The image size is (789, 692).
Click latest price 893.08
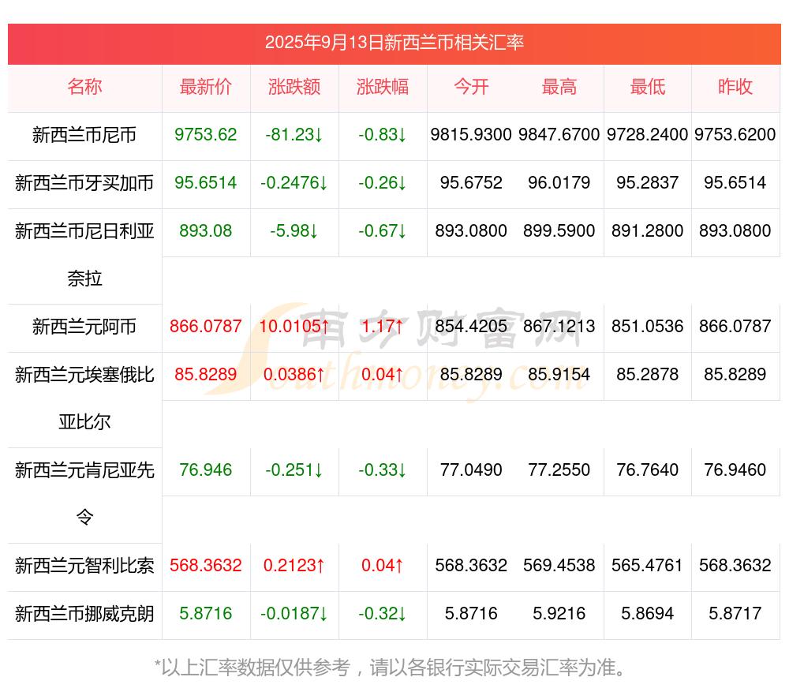206,230
